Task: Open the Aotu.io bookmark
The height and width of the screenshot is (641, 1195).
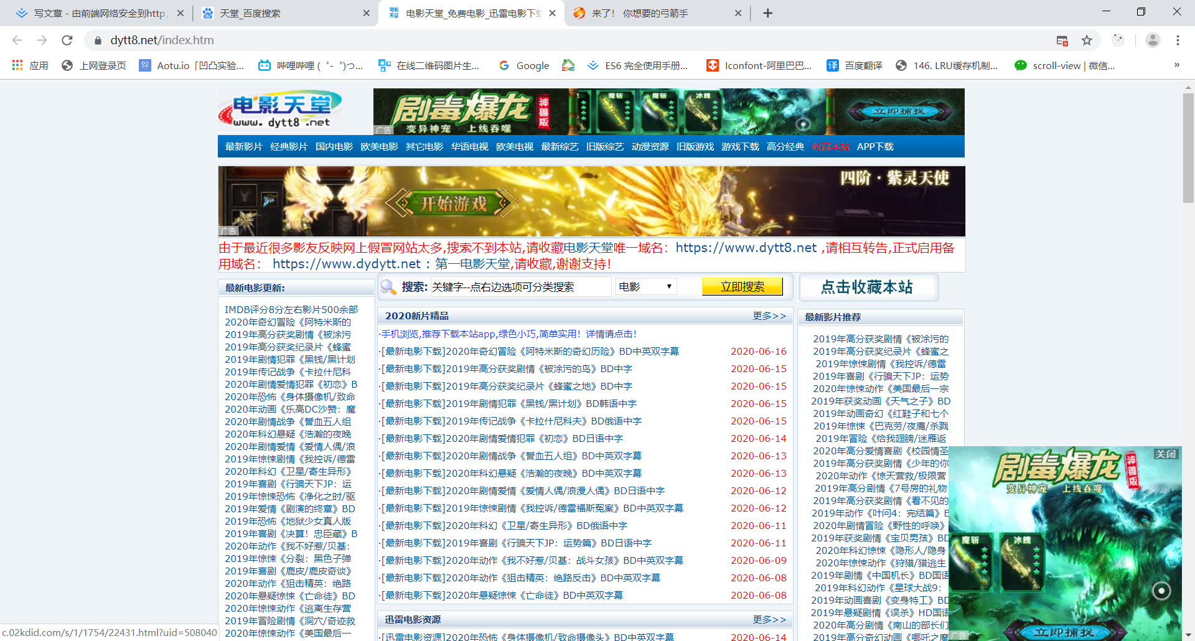Action: coord(192,65)
